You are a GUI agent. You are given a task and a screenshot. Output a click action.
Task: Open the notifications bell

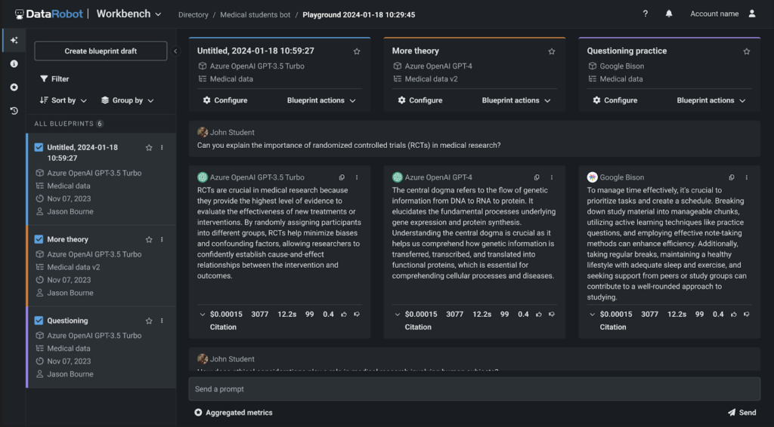coord(669,14)
